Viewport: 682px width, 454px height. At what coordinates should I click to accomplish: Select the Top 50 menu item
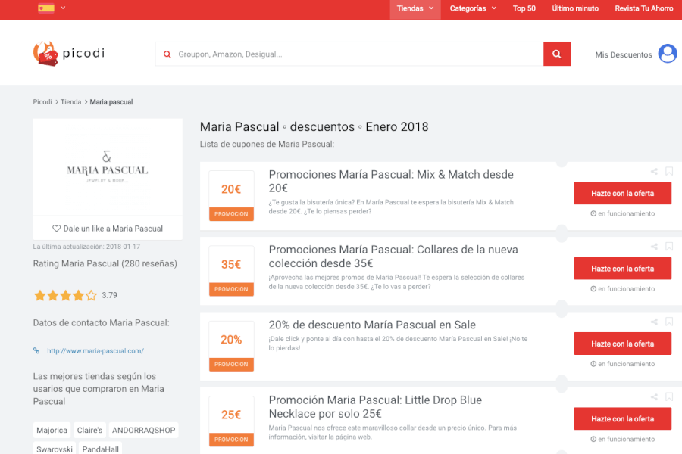click(x=524, y=8)
